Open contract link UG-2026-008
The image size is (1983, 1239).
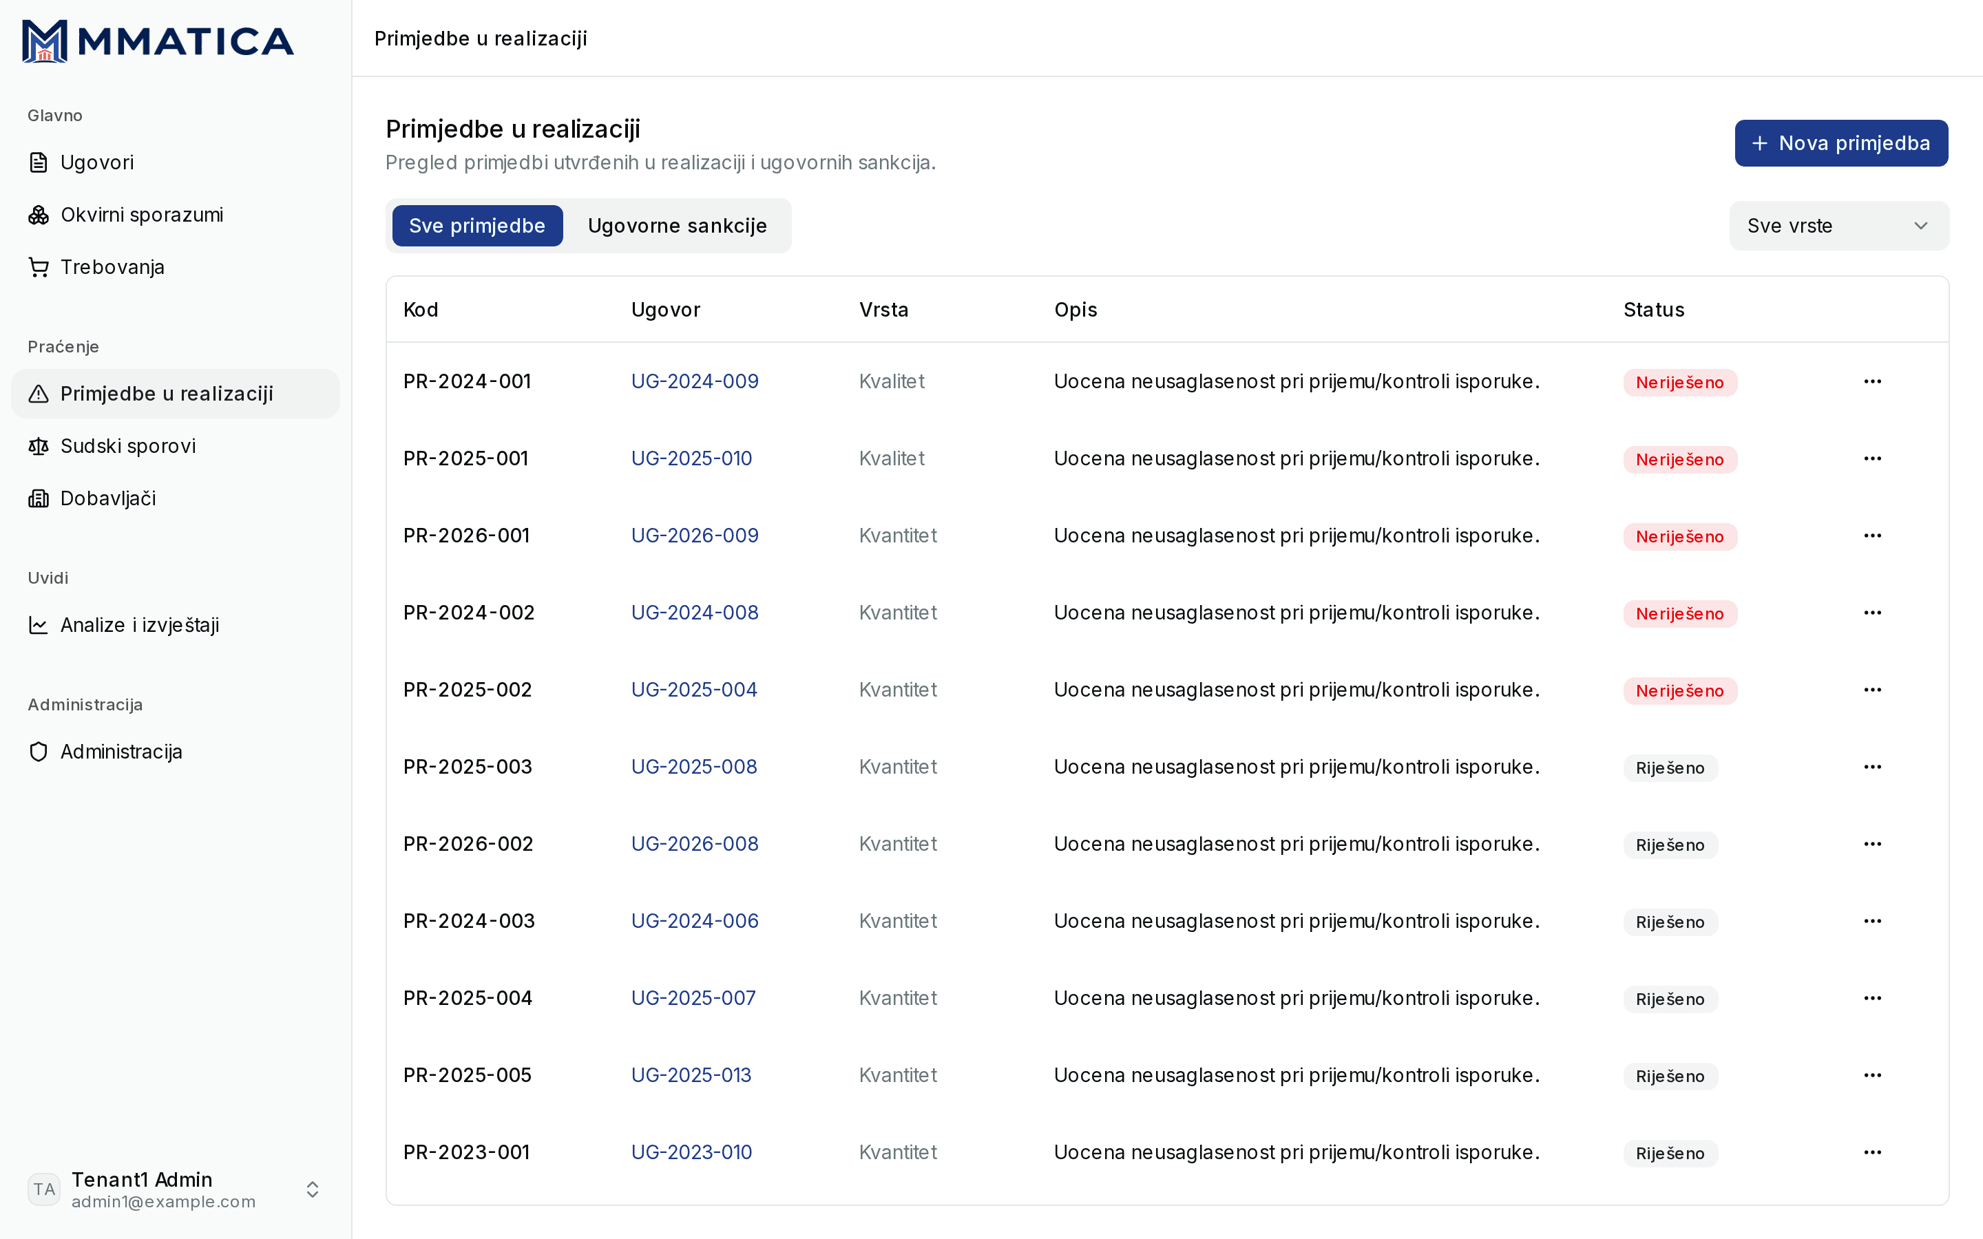point(695,844)
